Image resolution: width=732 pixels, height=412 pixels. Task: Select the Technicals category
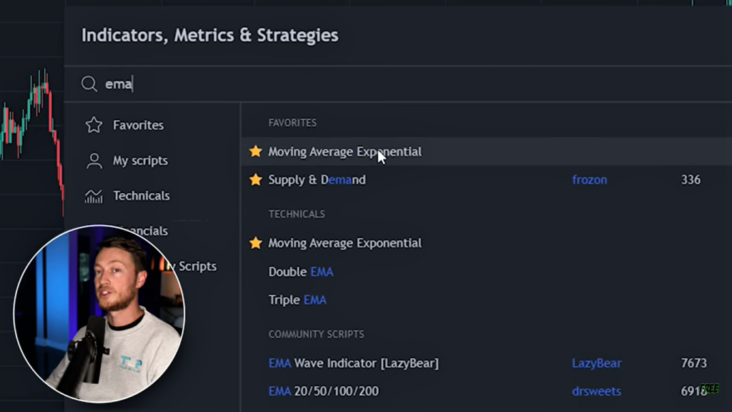point(142,196)
